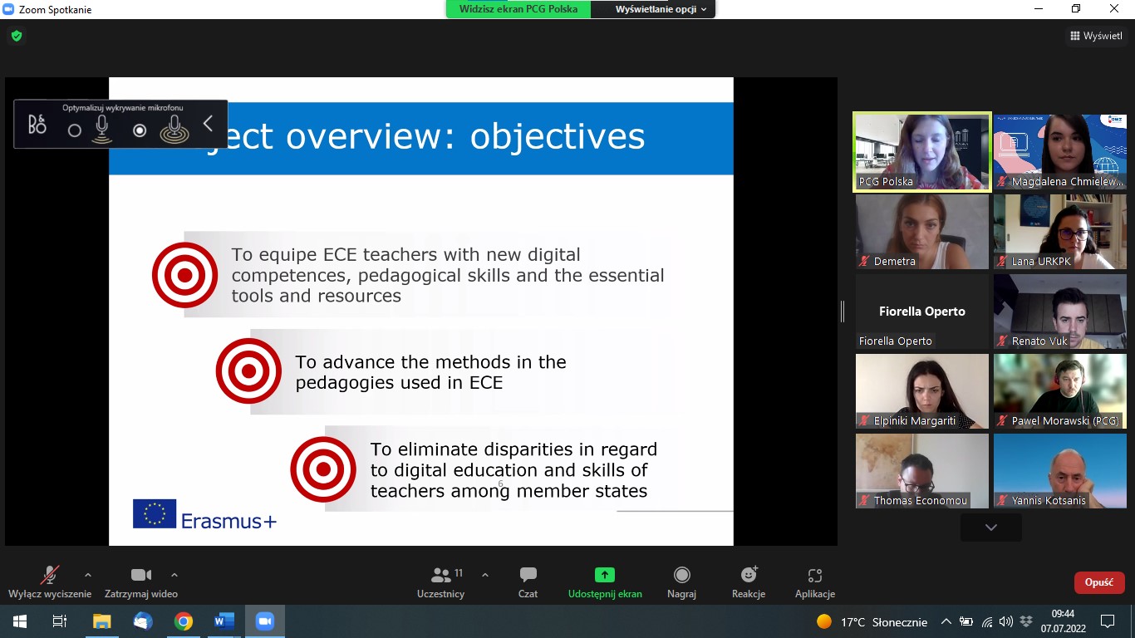
Task: Start recording with the Nagraj button
Action: [681, 582]
